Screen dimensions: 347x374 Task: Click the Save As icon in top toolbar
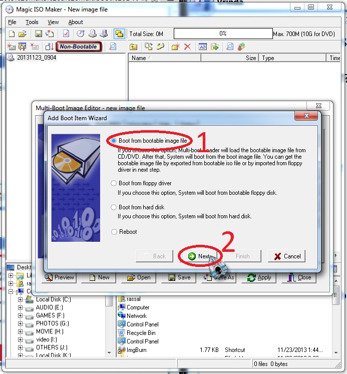click(50, 34)
